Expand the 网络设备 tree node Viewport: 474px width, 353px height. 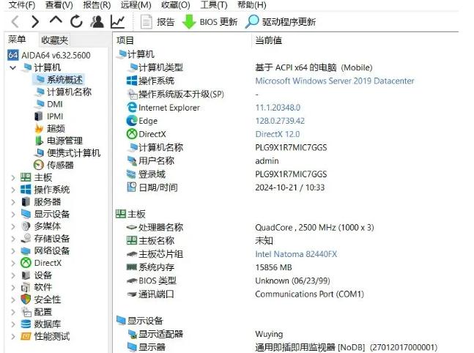pyautogui.click(x=13, y=251)
